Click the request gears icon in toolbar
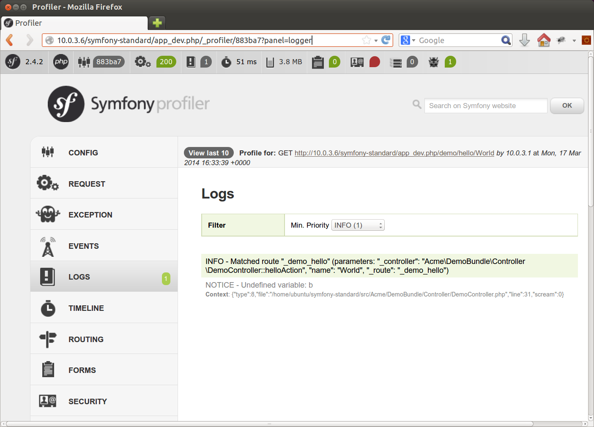This screenshot has height=427, width=594. click(x=142, y=62)
